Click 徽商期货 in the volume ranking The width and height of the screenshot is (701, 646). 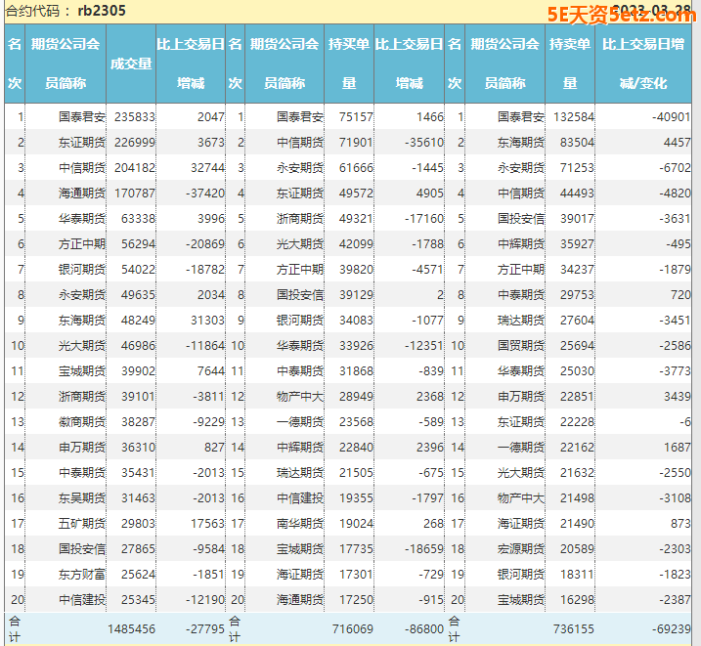pyautogui.click(x=82, y=421)
